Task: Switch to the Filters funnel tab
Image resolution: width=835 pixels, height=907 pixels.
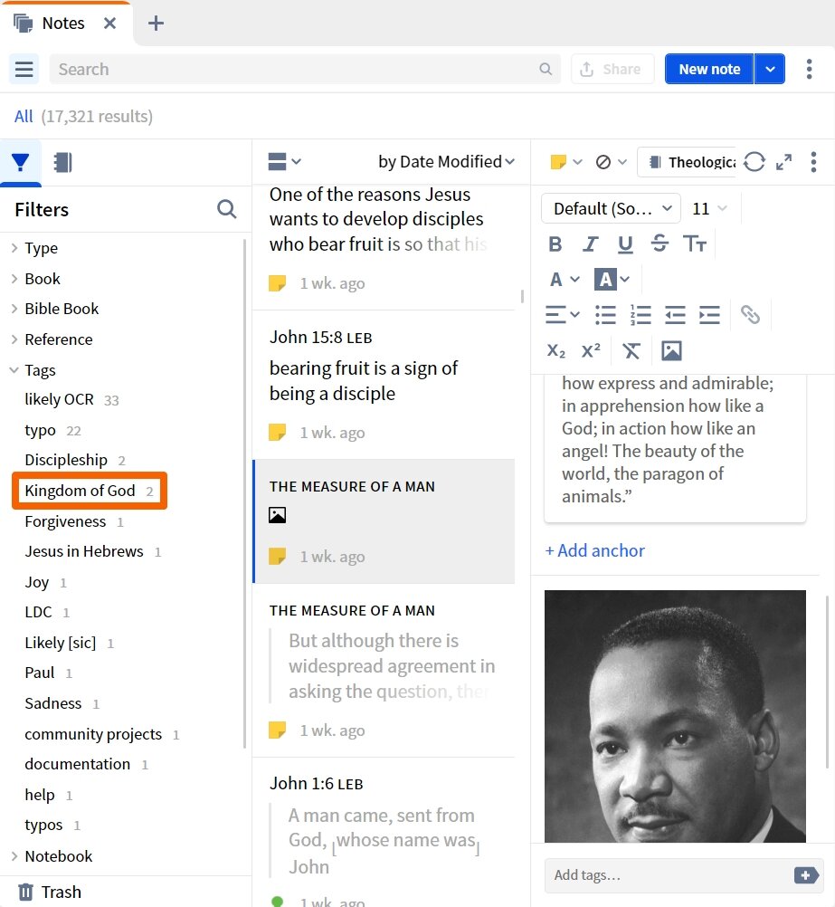Action: 21,163
